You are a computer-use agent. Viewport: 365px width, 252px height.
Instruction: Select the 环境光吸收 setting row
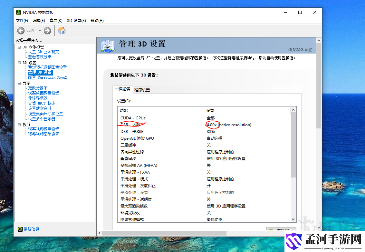[x=204, y=213]
